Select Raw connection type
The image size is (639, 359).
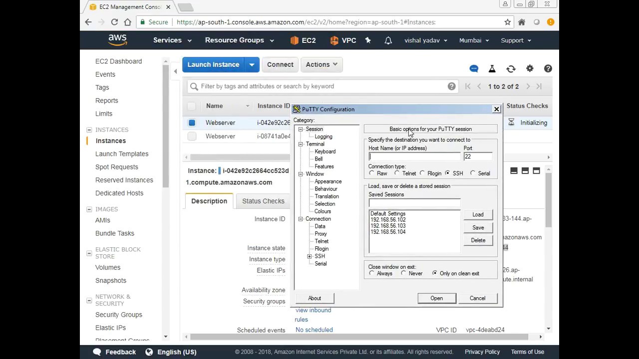372,174
